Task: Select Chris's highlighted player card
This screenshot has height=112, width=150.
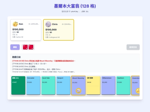Action: tap(59, 30)
